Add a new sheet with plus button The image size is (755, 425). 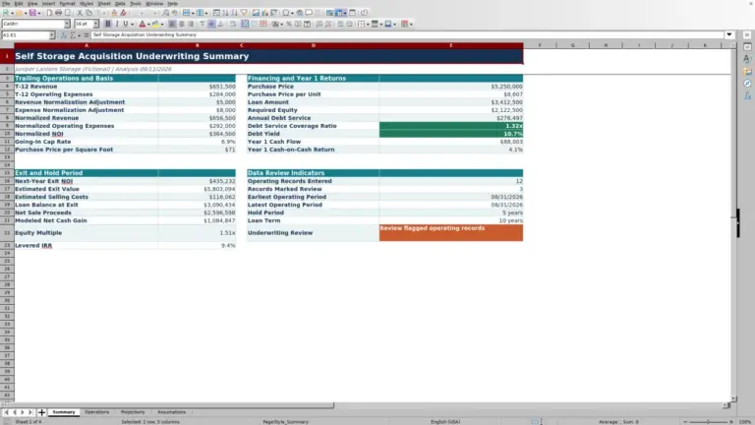41,412
